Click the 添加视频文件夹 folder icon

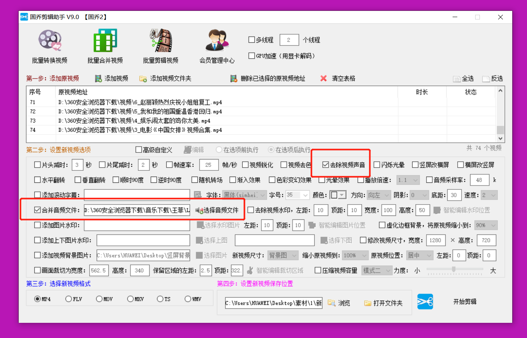tap(143, 79)
